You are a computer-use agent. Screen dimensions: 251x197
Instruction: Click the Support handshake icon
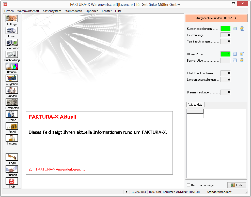click(x=12, y=169)
